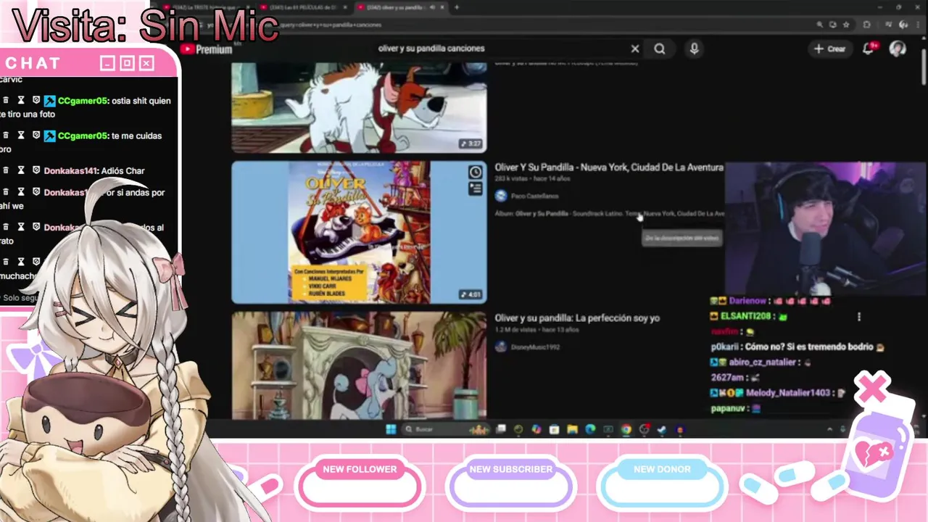
Task: Click timeout hourglass beside 'ostia shit quien' message
Action: tap(21, 101)
